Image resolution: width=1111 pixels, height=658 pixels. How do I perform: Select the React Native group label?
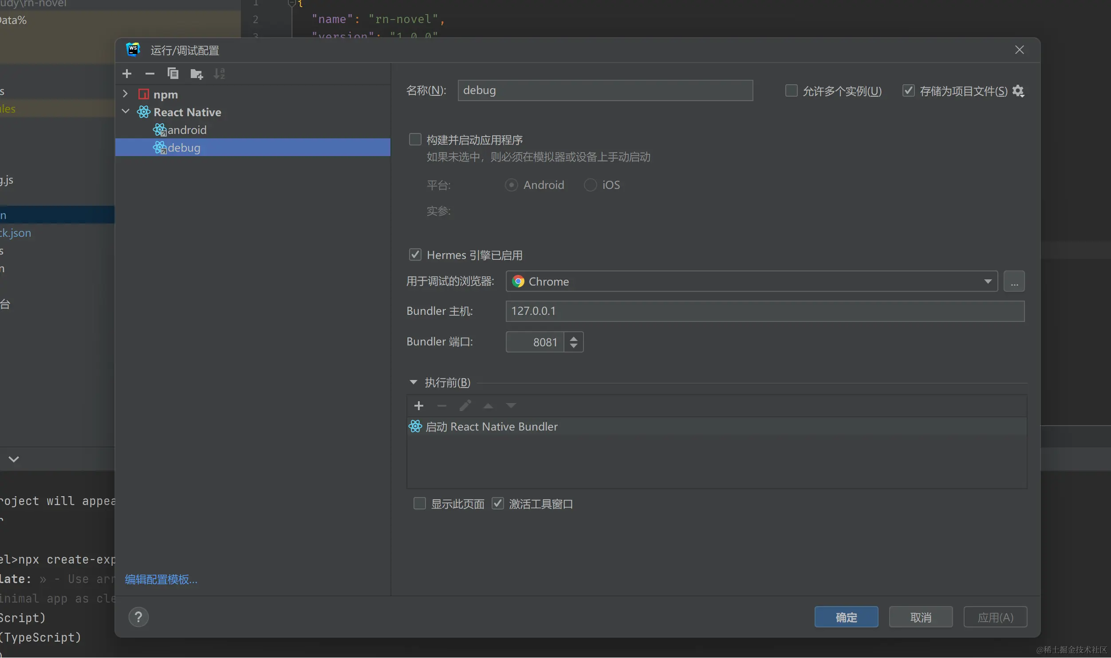tap(187, 112)
